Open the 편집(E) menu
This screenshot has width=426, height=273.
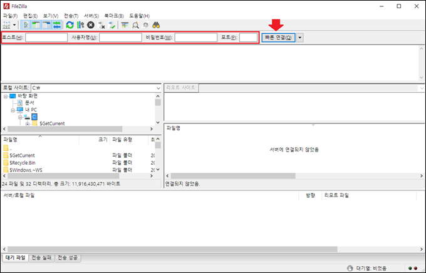point(31,16)
